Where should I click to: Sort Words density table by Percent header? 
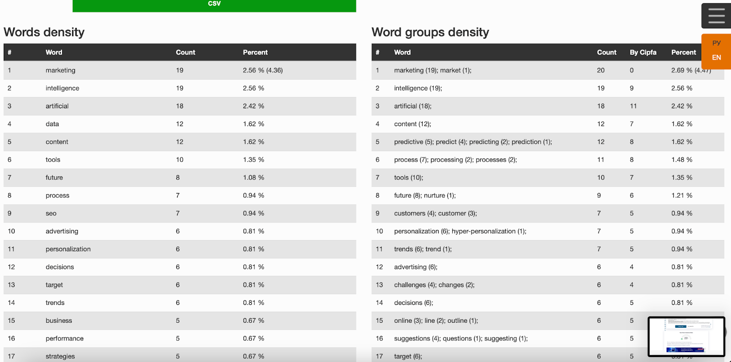pyautogui.click(x=255, y=52)
